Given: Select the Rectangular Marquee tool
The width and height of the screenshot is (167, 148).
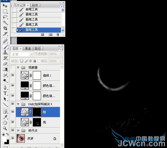Looking at the screenshot, I should [5, 11].
